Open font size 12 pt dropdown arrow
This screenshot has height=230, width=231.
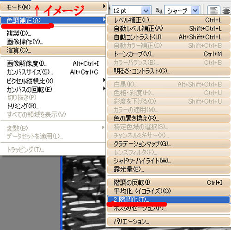[x=146, y=11]
